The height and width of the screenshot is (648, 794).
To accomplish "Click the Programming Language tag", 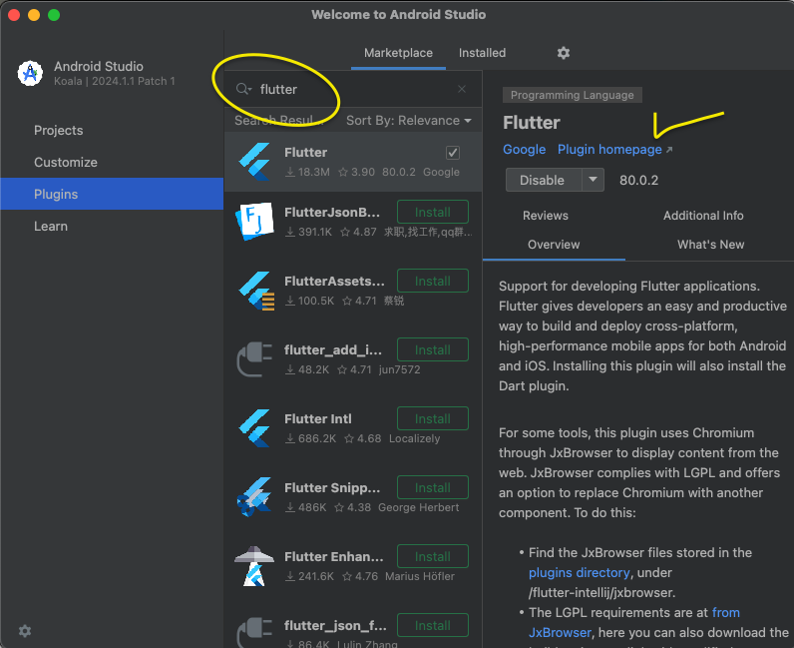I will point(572,95).
